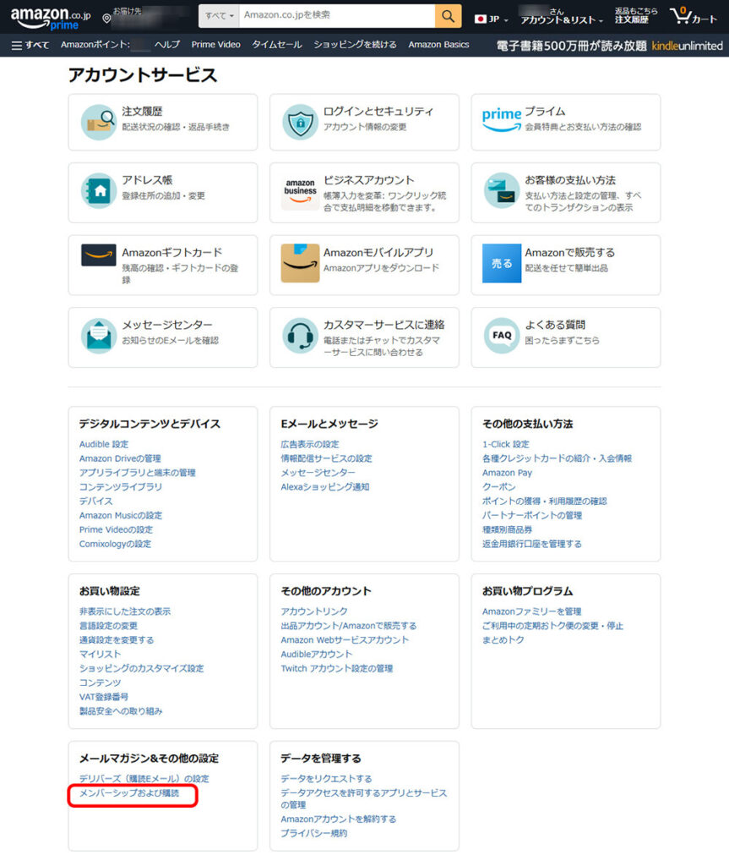Open Comixologyの設定 link
Screen dimensions: 729x866
[x=116, y=544]
